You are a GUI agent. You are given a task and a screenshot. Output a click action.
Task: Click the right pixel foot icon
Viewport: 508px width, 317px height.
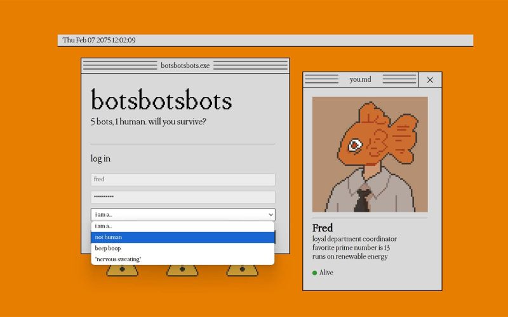click(x=242, y=271)
